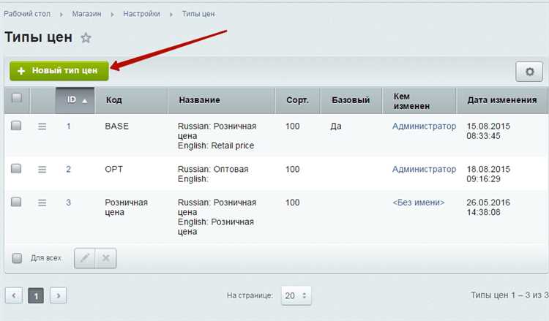Go to the previous page arrow
Screen dimensions: 549x321
pos(14,295)
